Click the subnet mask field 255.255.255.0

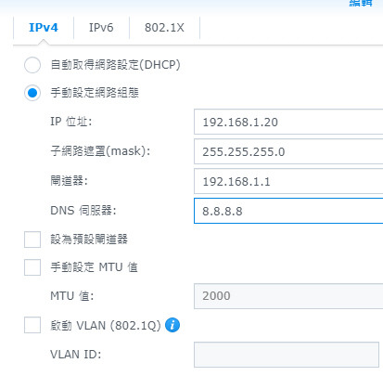(288, 151)
